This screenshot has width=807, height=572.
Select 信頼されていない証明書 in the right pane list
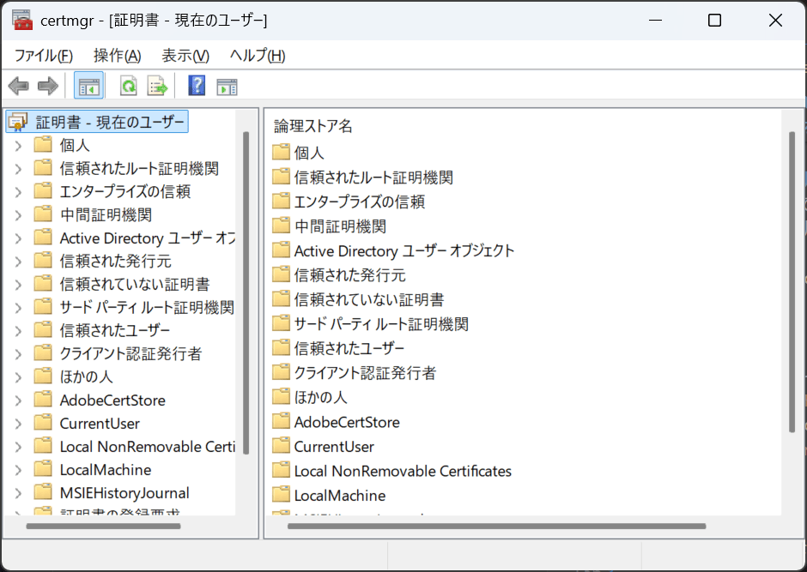[368, 299]
